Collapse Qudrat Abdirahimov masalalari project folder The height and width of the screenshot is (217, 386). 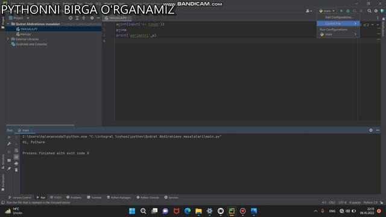point(8,24)
